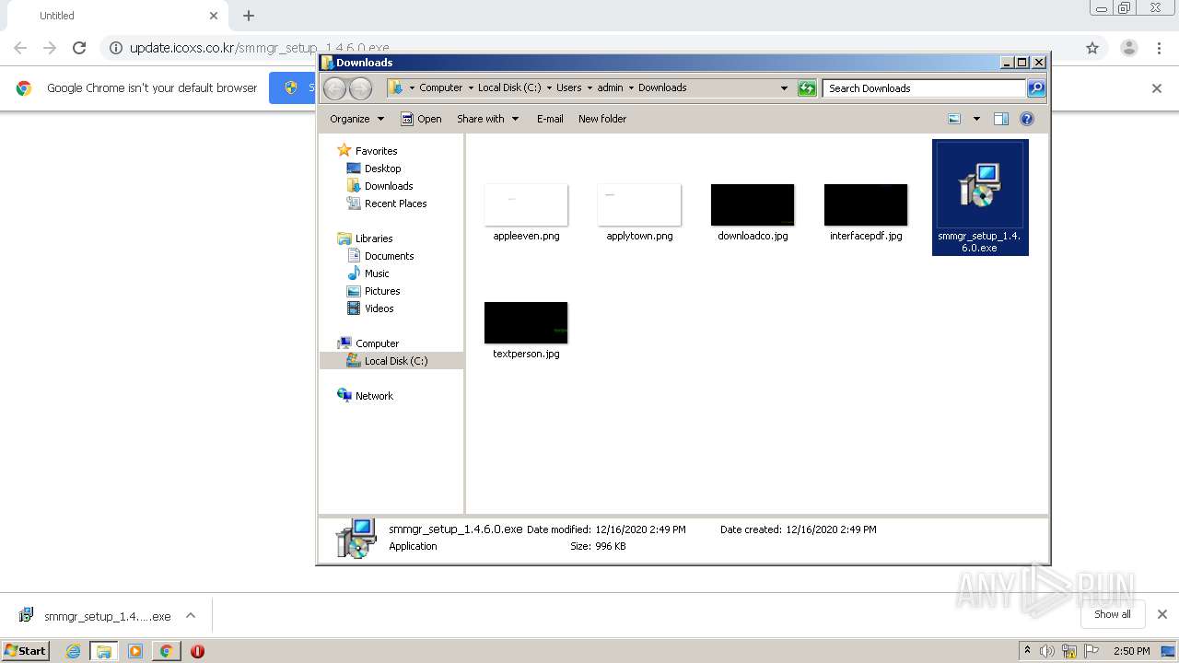
Task: Close the Untitled tab
Action: point(214,16)
